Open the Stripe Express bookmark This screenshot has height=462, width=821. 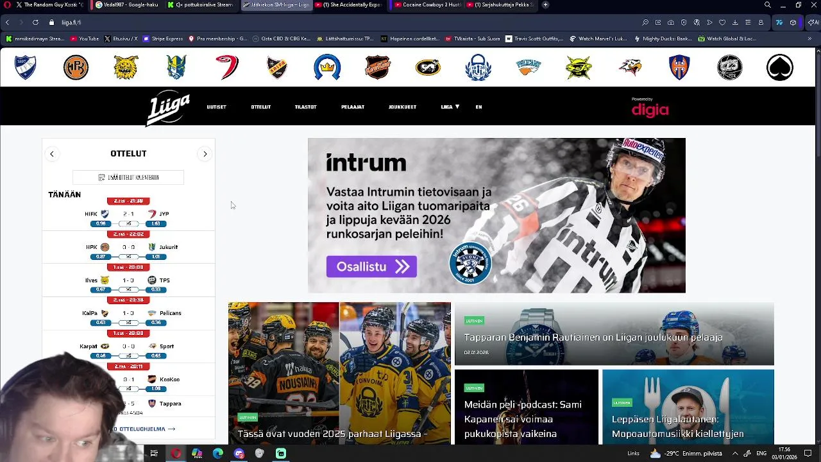click(163, 38)
